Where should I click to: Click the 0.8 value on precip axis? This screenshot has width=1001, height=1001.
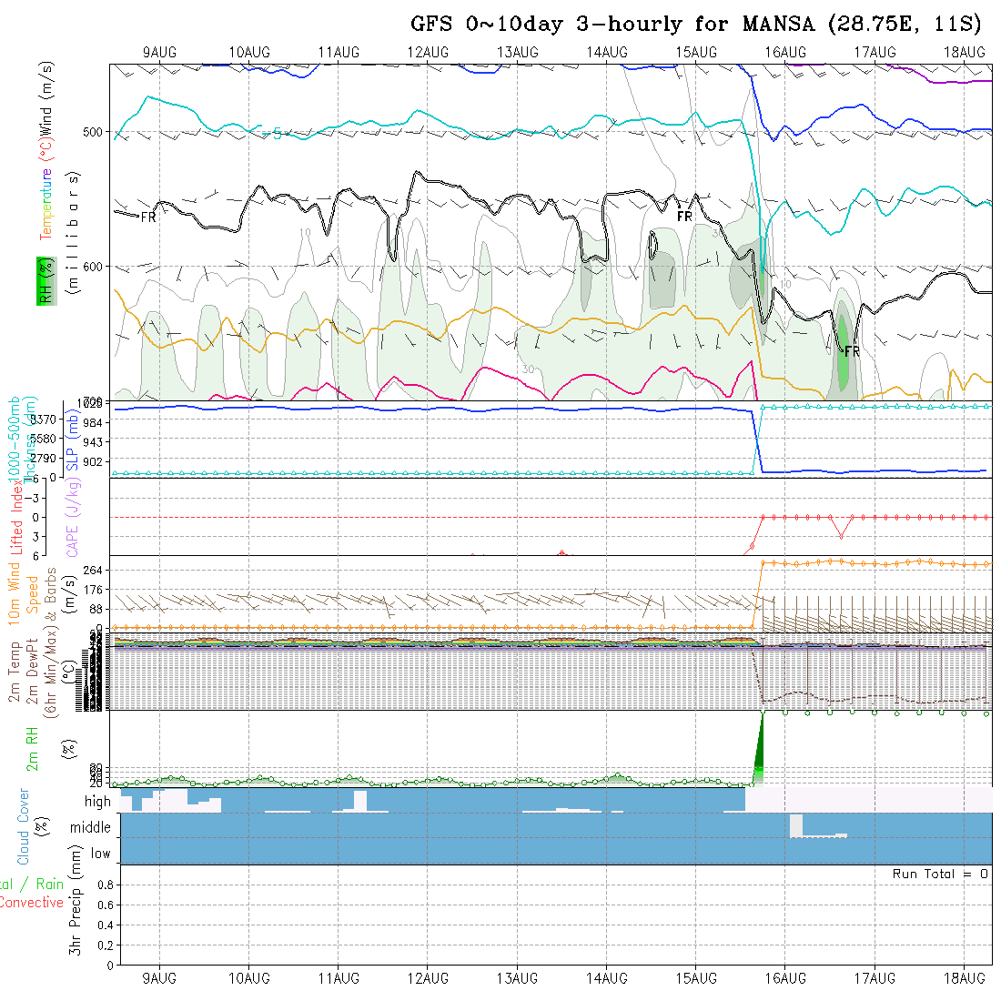pos(106,885)
